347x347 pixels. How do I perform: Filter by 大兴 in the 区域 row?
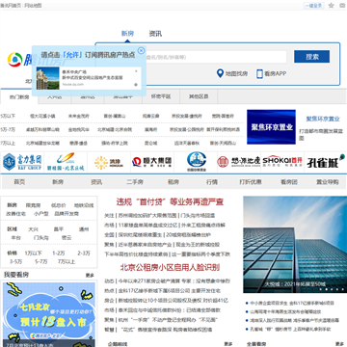pyautogui.click(x=33, y=229)
